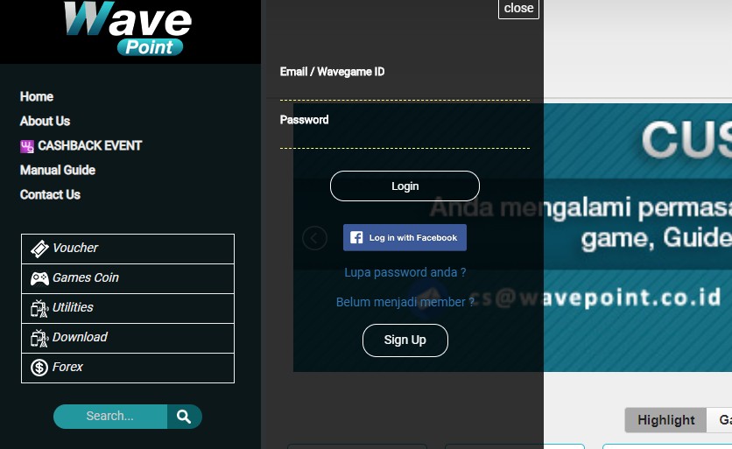Image resolution: width=732 pixels, height=449 pixels.
Task: Click the Forex dollar icon
Action: [x=39, y=368]
